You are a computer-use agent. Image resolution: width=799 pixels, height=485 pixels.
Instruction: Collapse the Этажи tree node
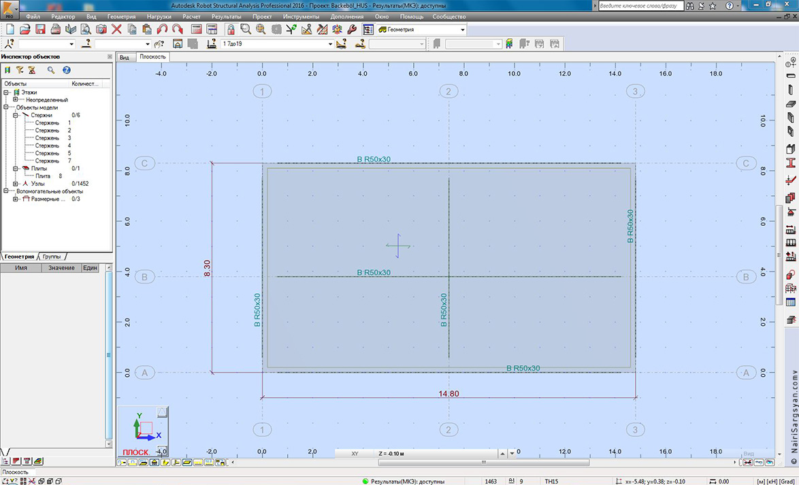pos(6,93)
